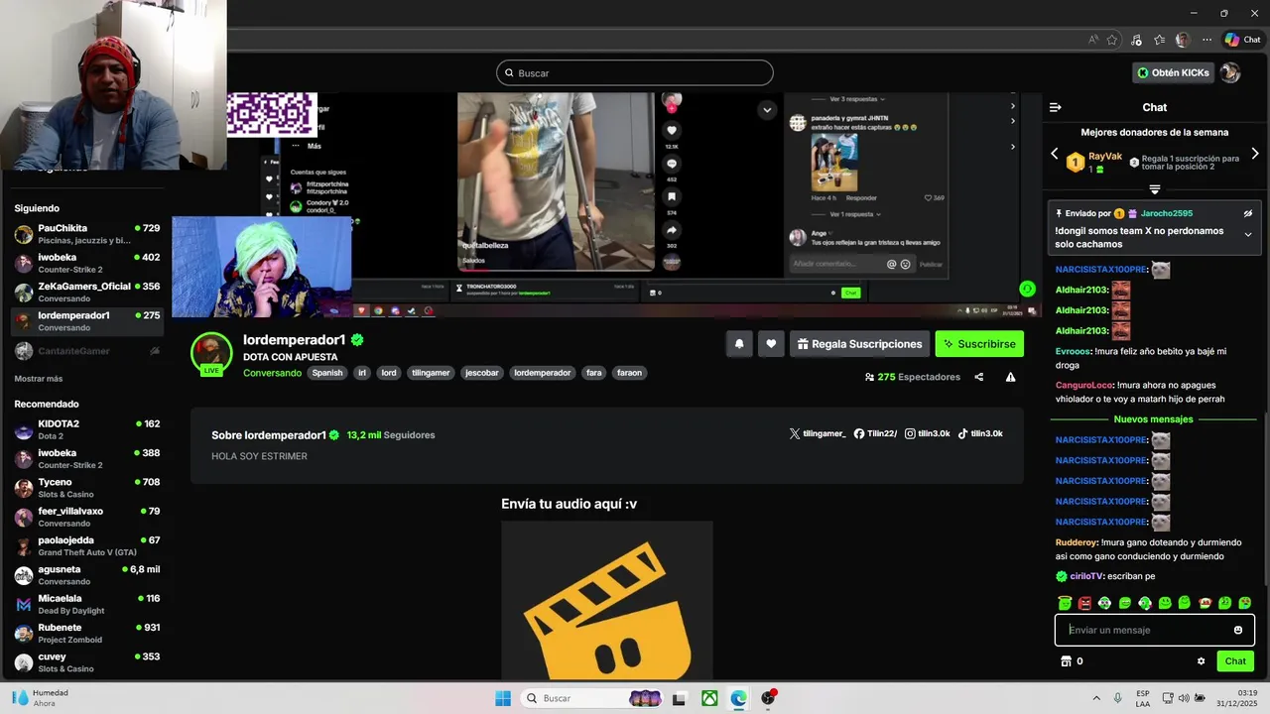
Task: Open user avatar menu beside Obtén KICKs
Action: coord(1230,72)
